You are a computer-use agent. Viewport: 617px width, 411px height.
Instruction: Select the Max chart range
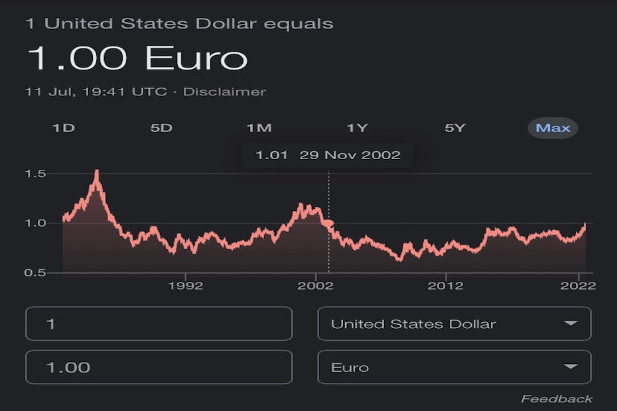pyautogui.click(x=552, y=127)
